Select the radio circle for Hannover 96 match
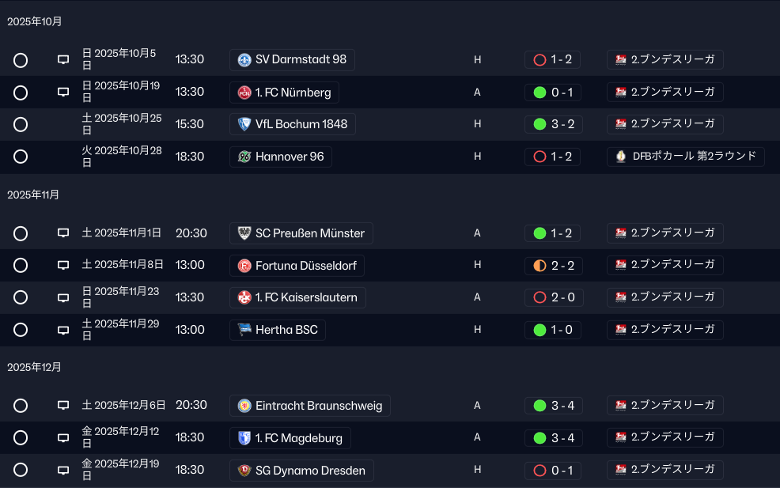Viewport: 780px width, 488px height. [x=21, y=157]
